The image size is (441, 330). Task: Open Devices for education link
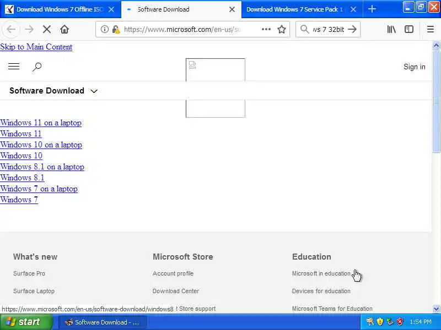point(321,291)
